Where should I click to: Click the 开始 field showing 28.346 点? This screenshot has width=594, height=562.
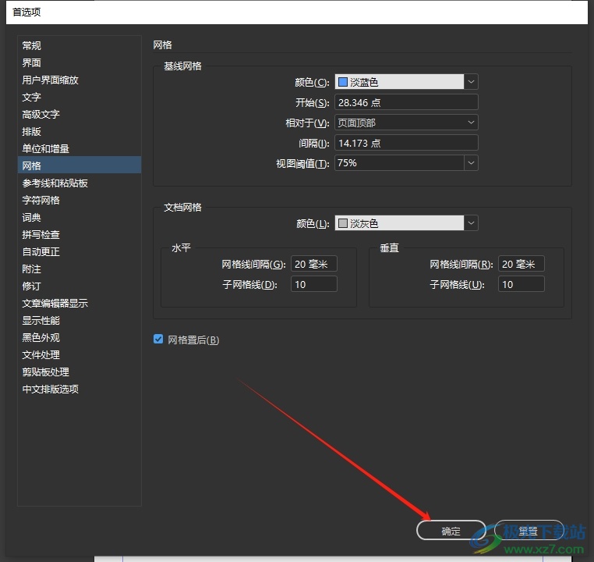tap(406, 102)
